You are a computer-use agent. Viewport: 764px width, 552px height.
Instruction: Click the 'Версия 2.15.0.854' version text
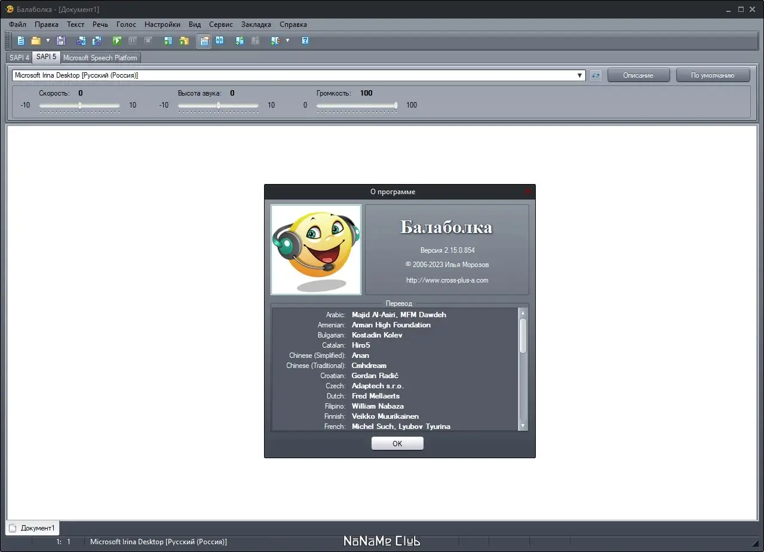[447, 250]
